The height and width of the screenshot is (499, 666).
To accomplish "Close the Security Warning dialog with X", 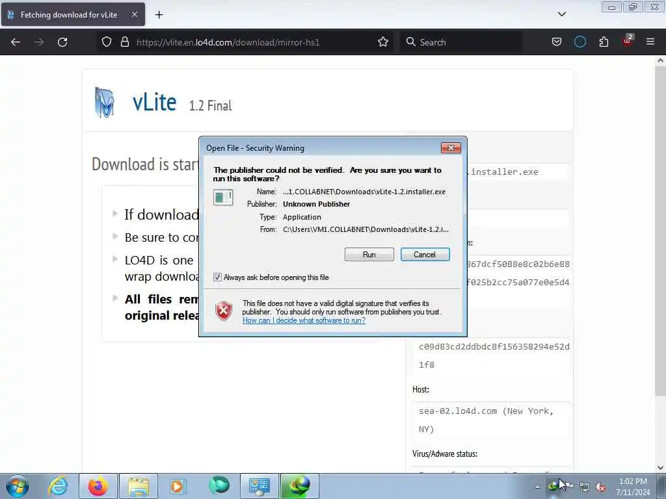I will (x=451, y=147).
